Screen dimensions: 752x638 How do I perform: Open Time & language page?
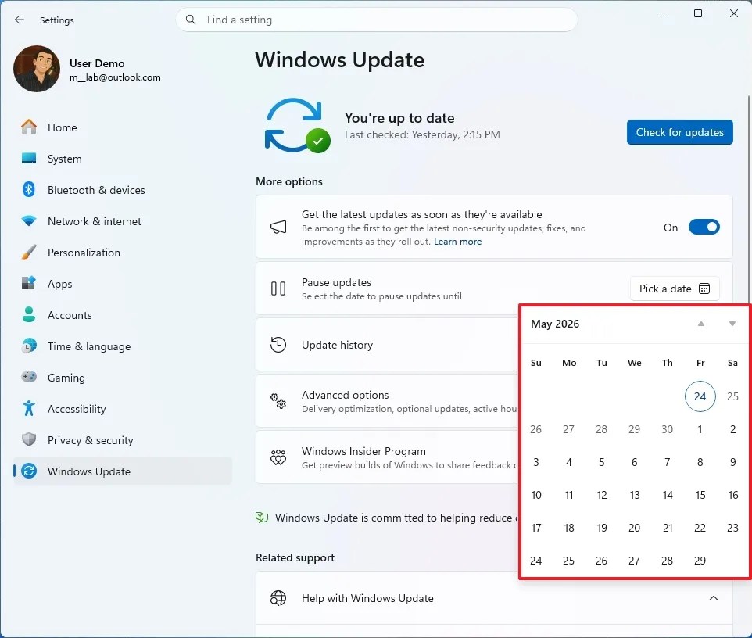[122, 346]
